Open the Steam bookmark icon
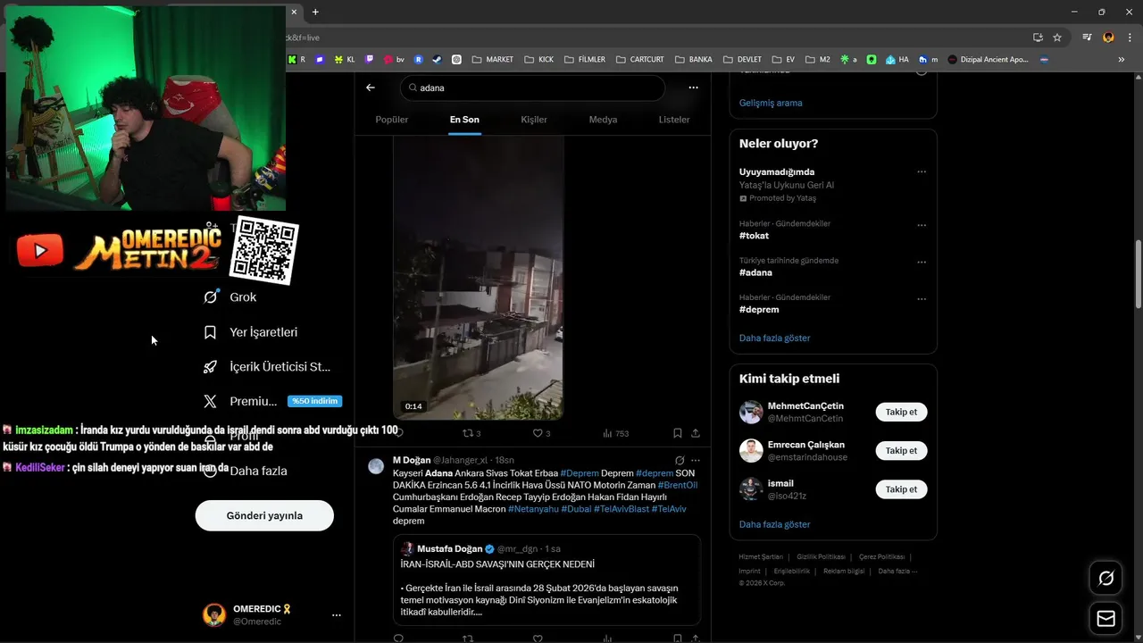This screenshot has height=643, width=1143. pos(437,60)
